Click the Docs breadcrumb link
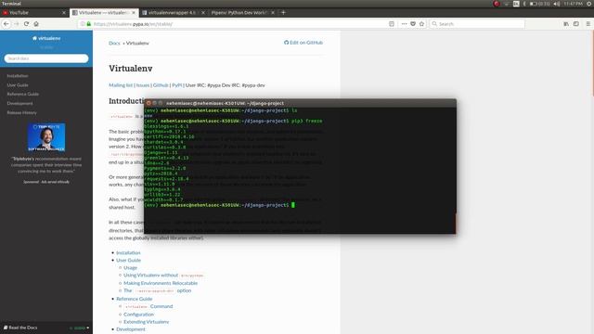The height and width of the screenshot is (334, 594). [x=114, y=44]
